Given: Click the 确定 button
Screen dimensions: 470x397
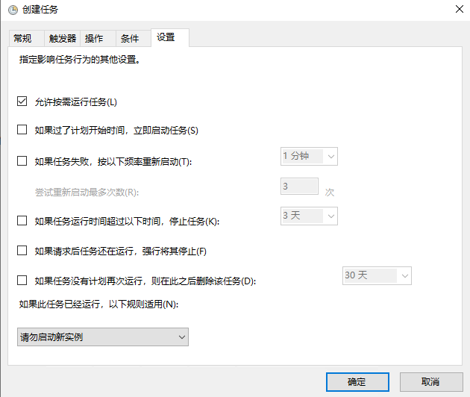Looking at the screenshot, I should [357, 382].
